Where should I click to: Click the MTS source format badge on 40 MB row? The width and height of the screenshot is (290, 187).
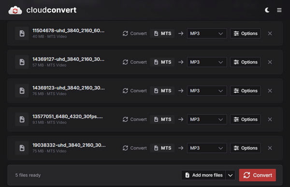[x=162, y=33]
